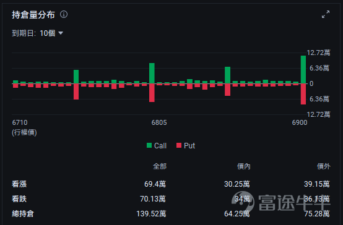Click the 139.52萬 total open interest value
This screenshot has height=225, width=343.
tap(151, 213)
